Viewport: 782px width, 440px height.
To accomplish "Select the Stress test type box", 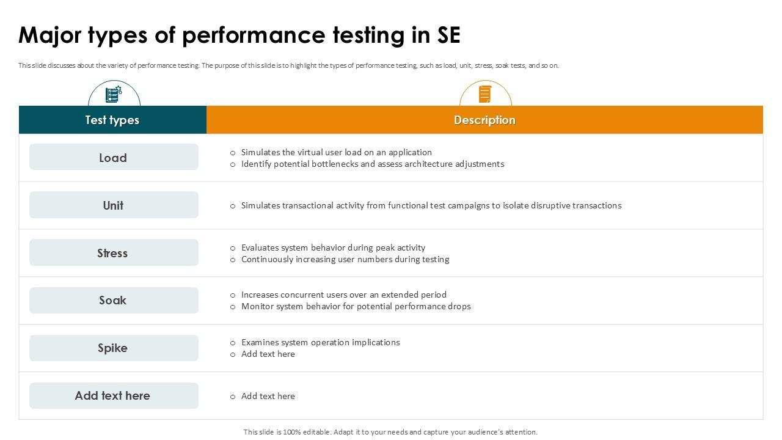I will click(114, 253).
